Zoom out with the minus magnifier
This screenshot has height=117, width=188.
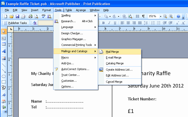(x=165, y=16)
